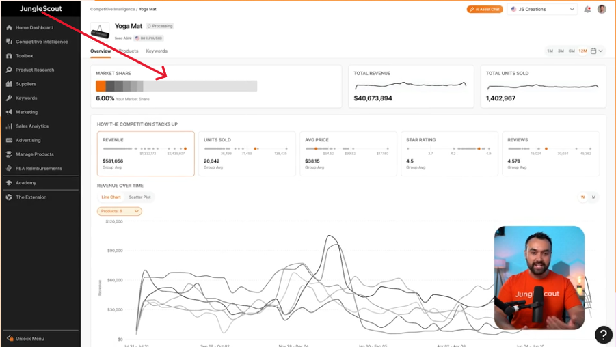Click the Processing status badge
This screenshot has height=347, width=616.
tap(160, 26)
